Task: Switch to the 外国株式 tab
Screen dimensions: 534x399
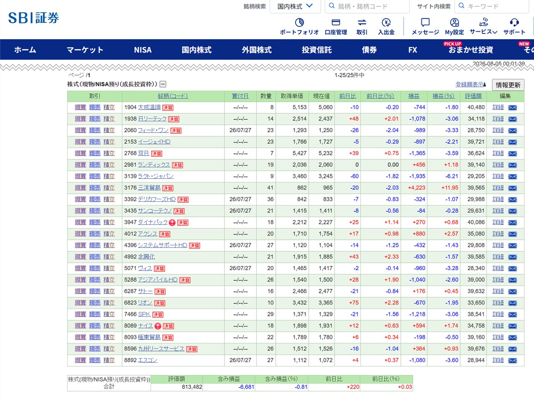Action: click(x=257, y=50)
